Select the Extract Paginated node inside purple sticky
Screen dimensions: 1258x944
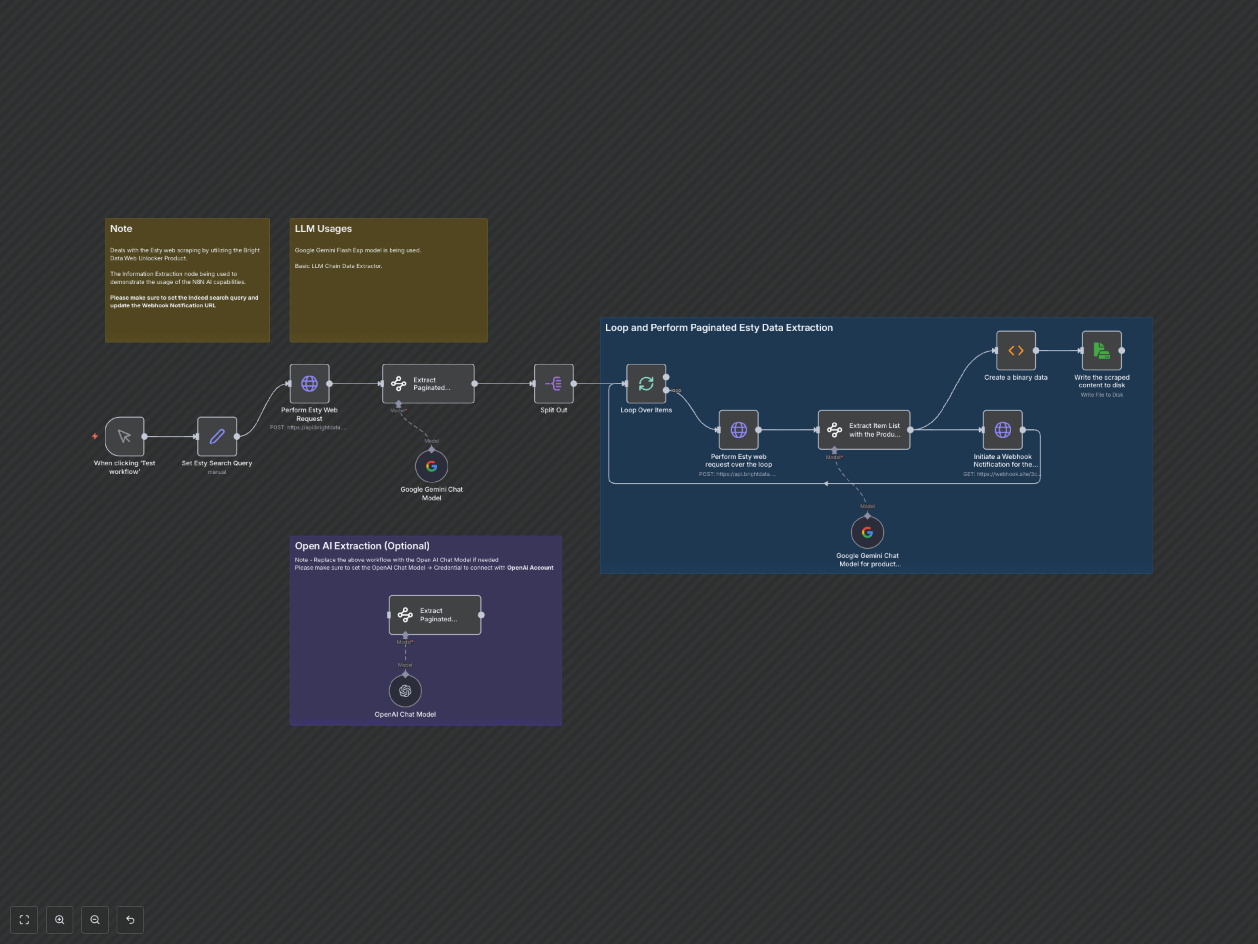(x=434, y=615)
